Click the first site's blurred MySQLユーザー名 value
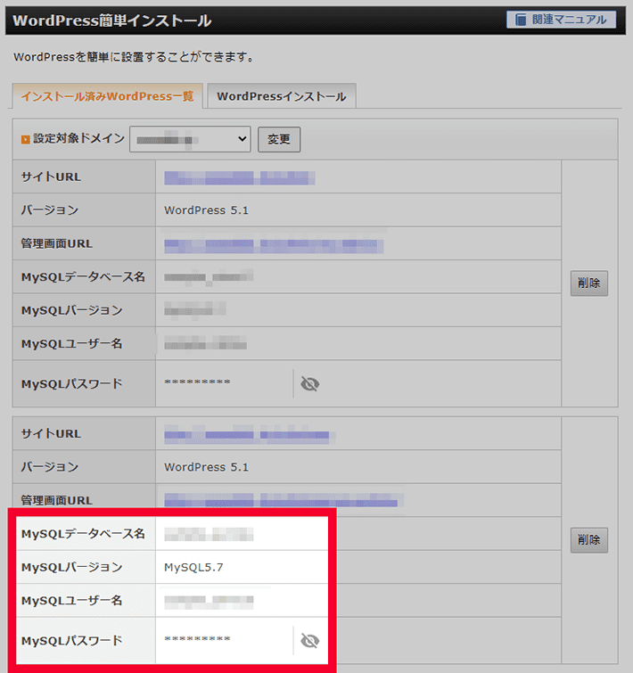Screen dimensions: 633x673 pos(205,344)
